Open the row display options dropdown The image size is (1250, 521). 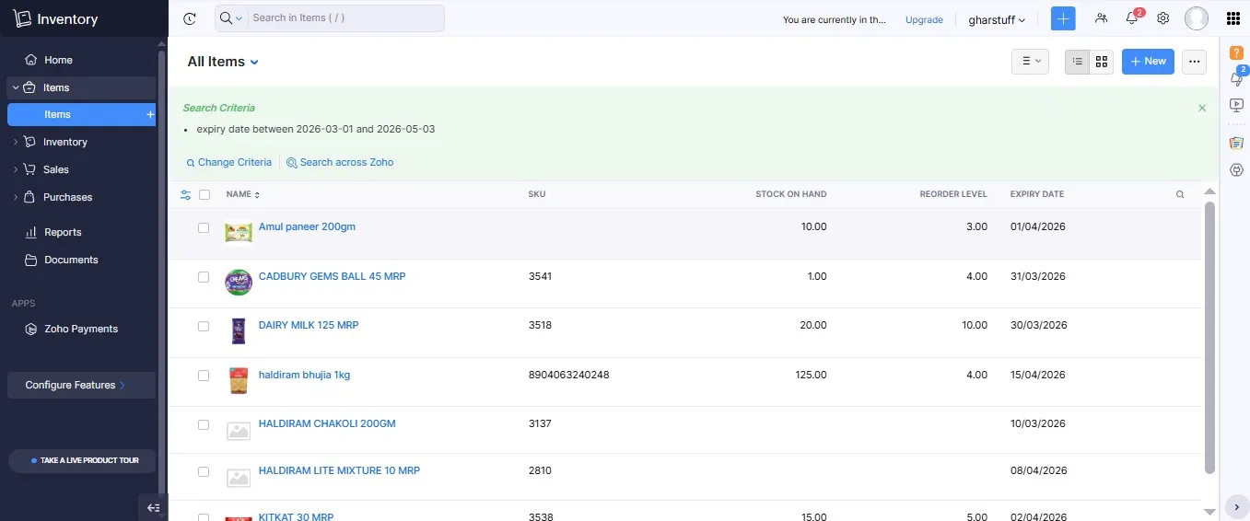tap(1030, 62)
